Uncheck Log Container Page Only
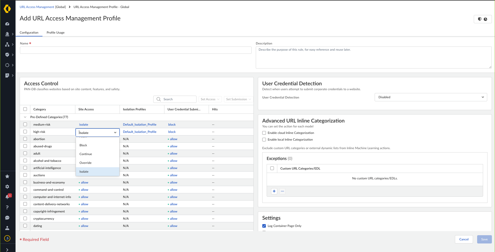 pyautogui.click(x=264, y=226)
